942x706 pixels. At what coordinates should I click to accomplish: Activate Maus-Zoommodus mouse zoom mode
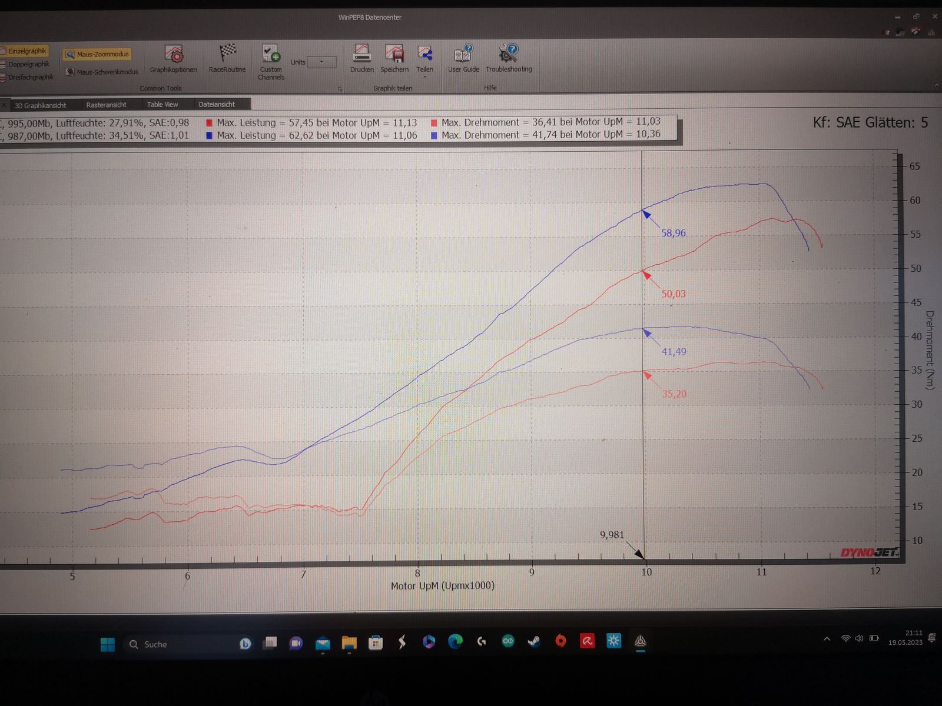(x=97, y=54)
